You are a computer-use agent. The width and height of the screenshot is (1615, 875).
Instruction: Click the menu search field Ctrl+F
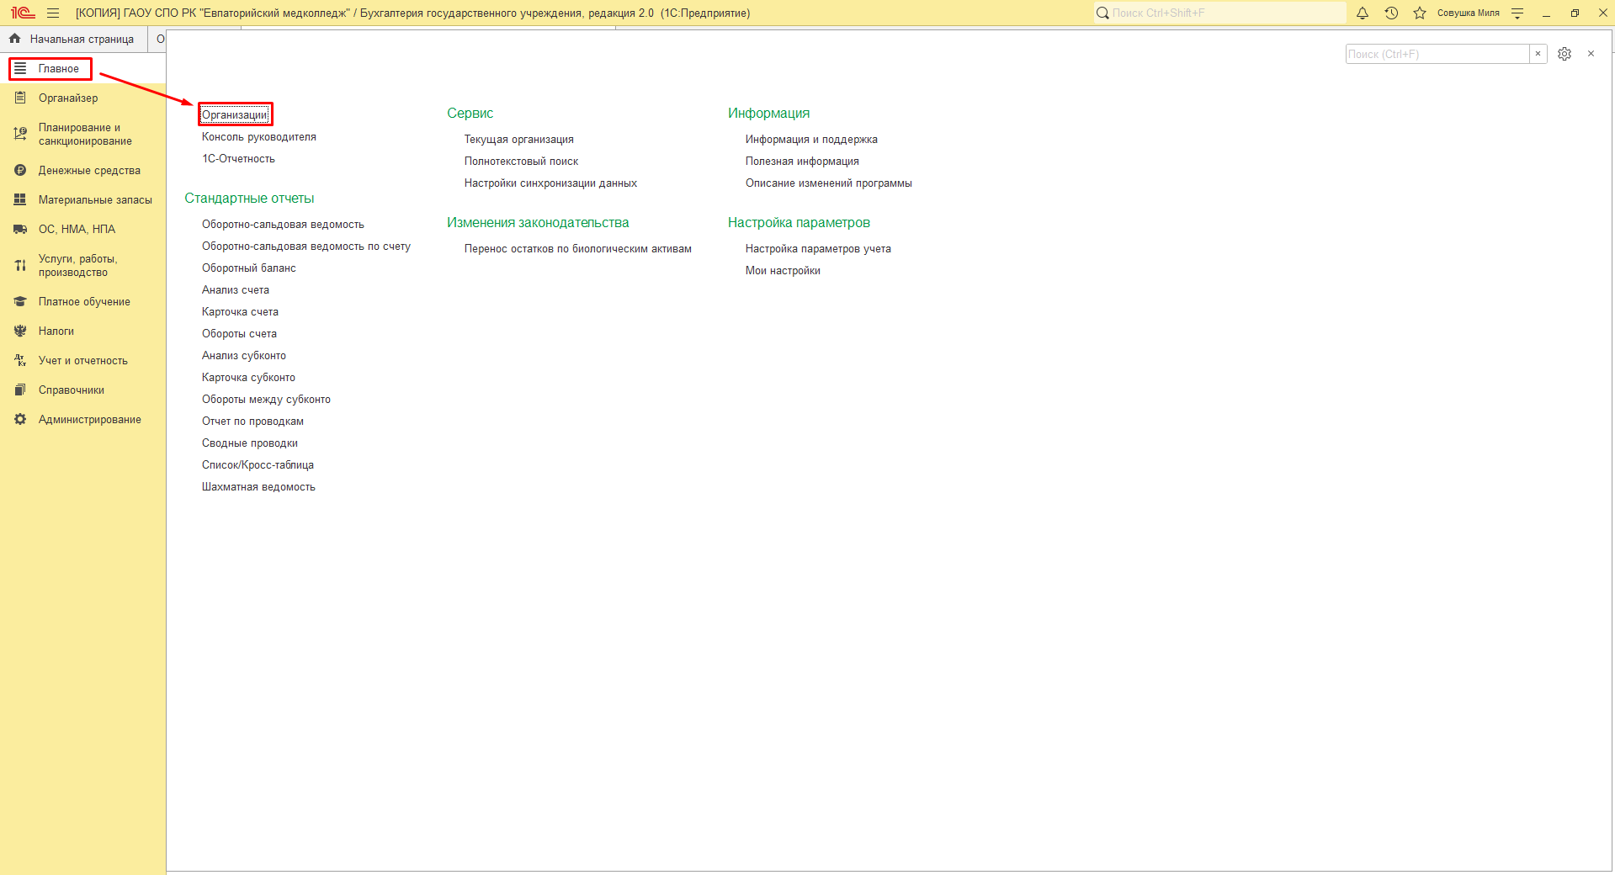click(1437, 54)
